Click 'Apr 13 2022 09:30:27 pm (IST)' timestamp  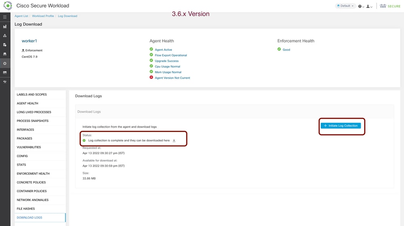(104, 153)
